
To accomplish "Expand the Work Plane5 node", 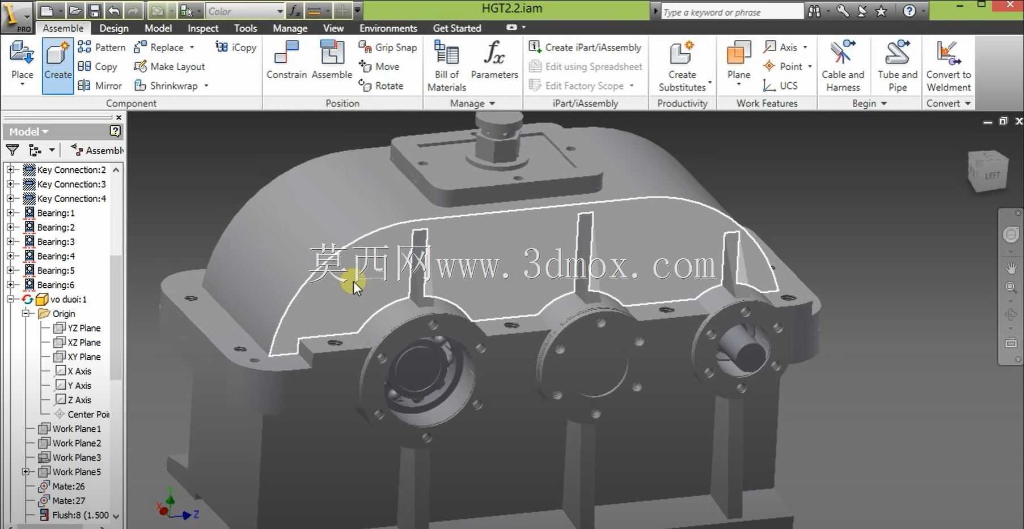I will click(x=26, y=472).
